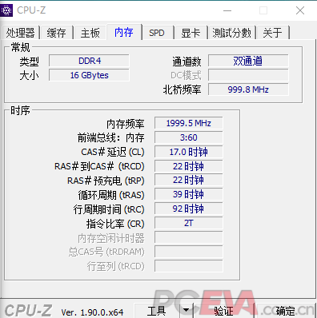
Task: Click the CPU-Z app icon in title bar
Action: point(6,10)
